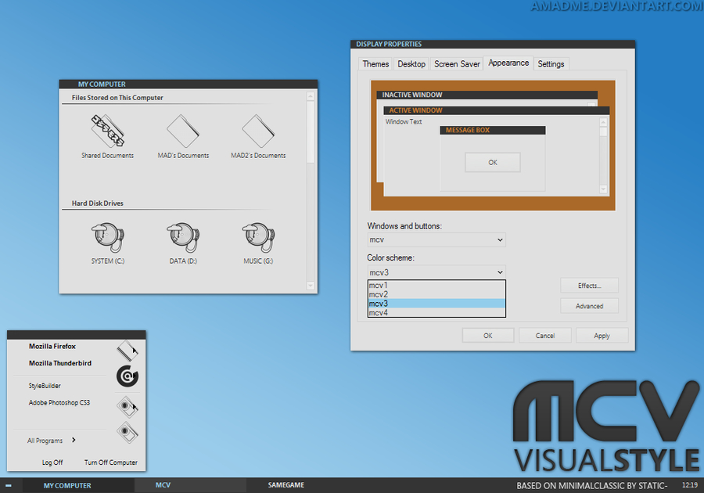The height and width of the screenshot is (493, 704).
Task: Choose the highlighted mcv3 scheme
Action: pos(436,304)
